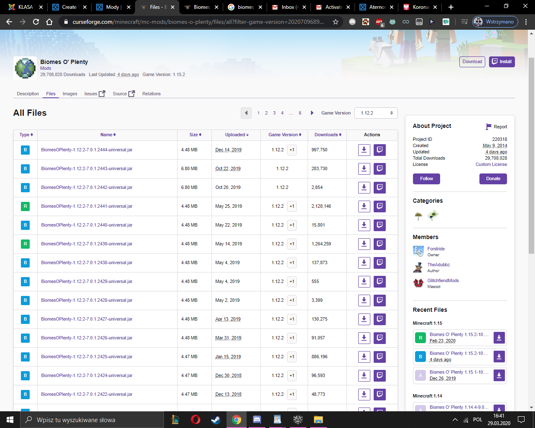Reload the page
This screenshot has height=428, width=535.
click(x=36, y=22)
